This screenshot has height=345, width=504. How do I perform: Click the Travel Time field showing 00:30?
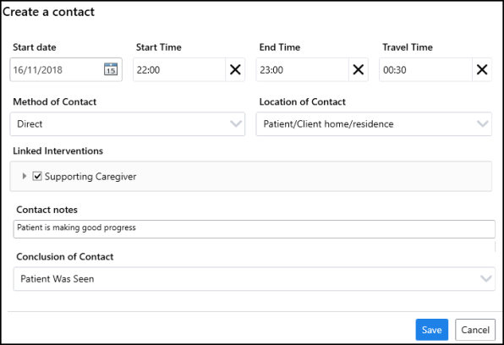(426, 69)
